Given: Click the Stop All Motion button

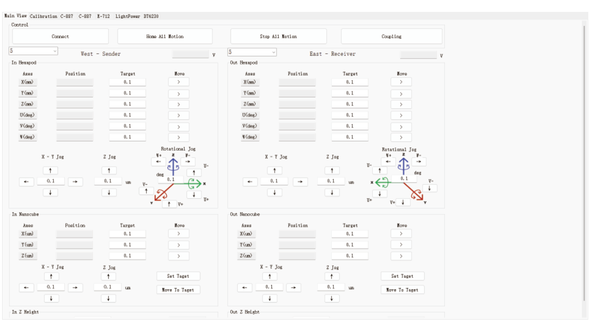Looking at the screenshot, I should pyautogui.click(x=278, y=36).
